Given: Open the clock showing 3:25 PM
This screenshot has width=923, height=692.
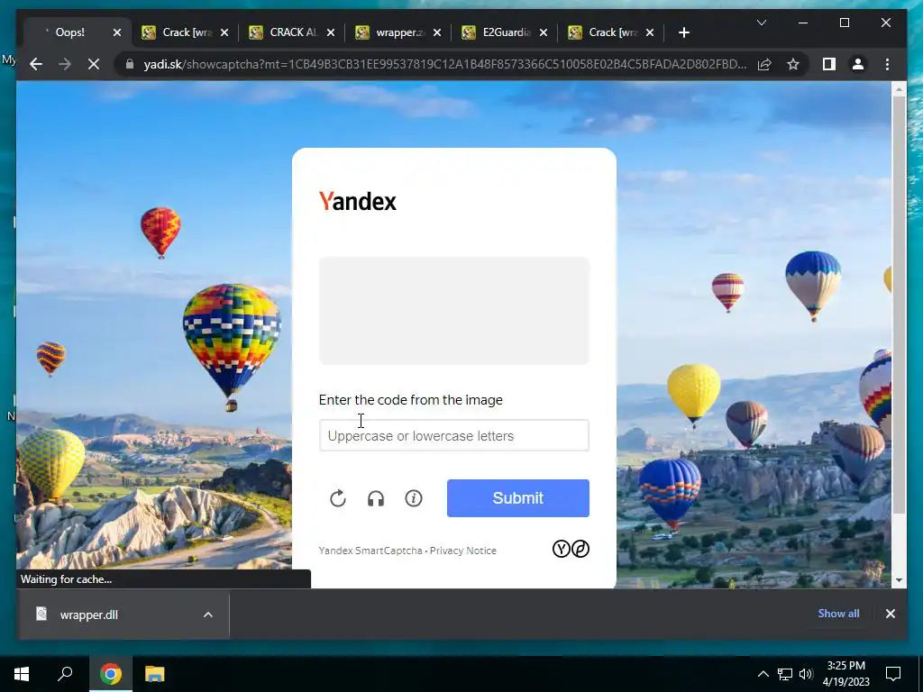Looking at the screenshot, I should click(846, 674).
